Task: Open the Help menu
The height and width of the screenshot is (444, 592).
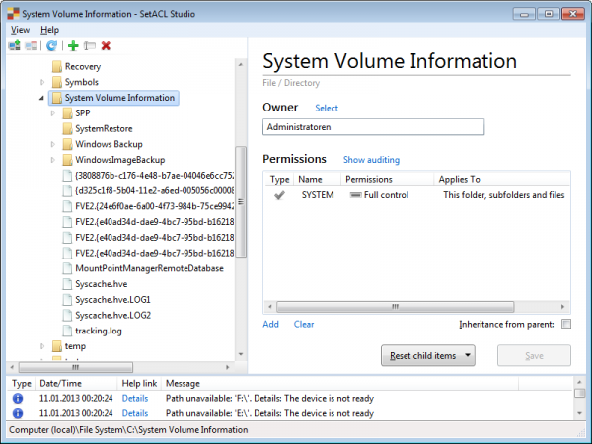Action: 50,30
